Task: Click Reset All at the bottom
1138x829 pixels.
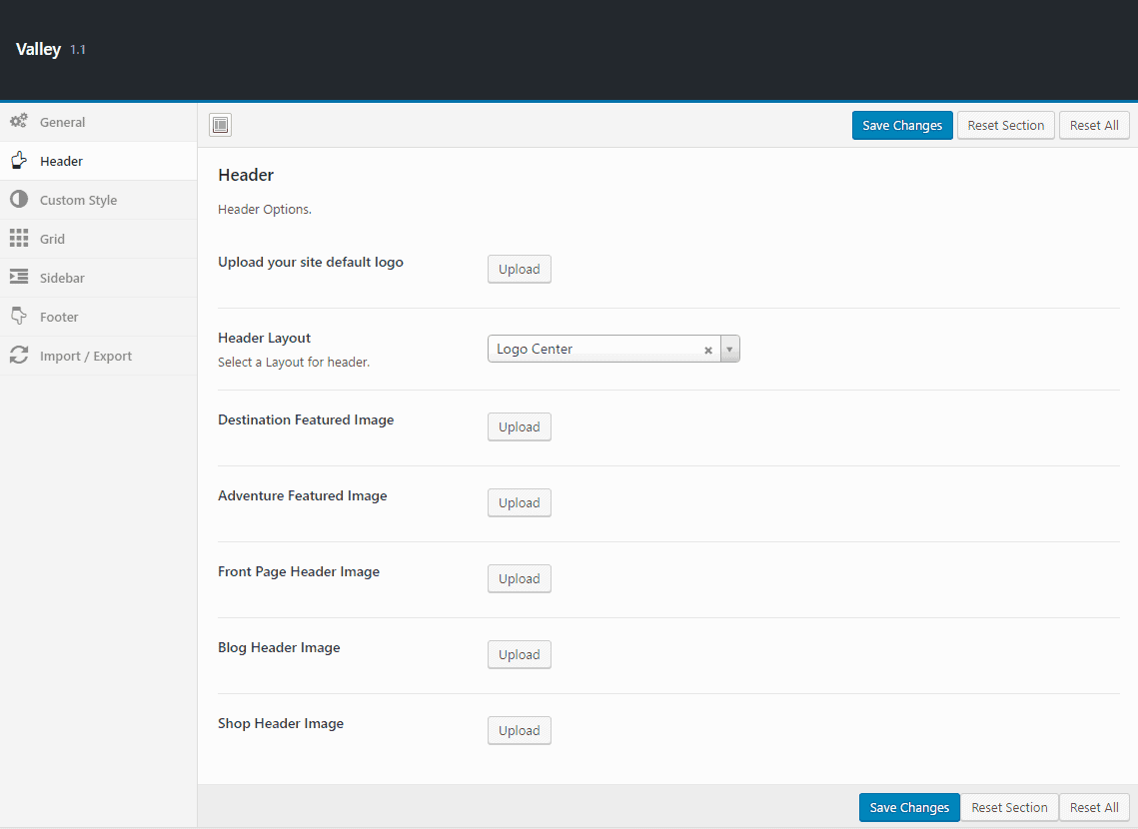Action: (x=1094, y=807)
